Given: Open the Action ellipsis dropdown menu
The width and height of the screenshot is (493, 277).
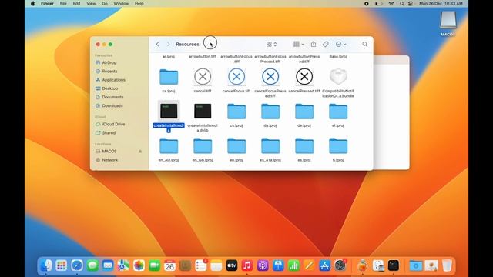Looking at the screenshot, I should click(340, 45).
